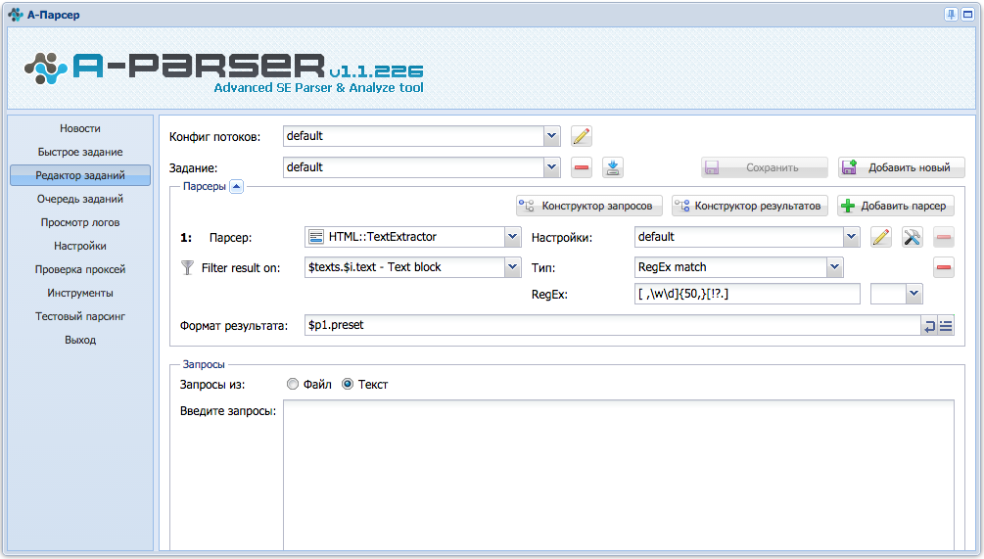Image resolution: width=984 pixels, height=559 pixels.
Task: Open the Конфиг потоков dropdown
Action: pyautogui.click(x=551, y=136)
